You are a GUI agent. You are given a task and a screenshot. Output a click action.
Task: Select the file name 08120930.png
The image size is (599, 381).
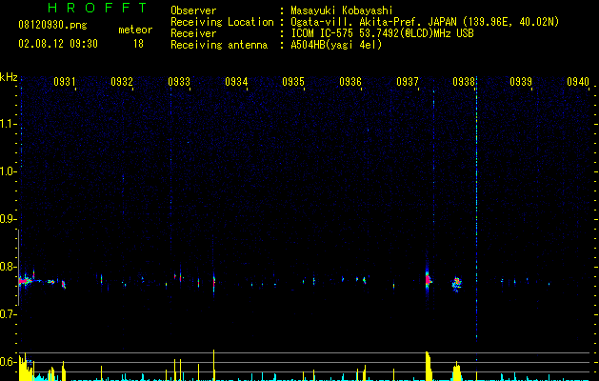pos(52,26)
